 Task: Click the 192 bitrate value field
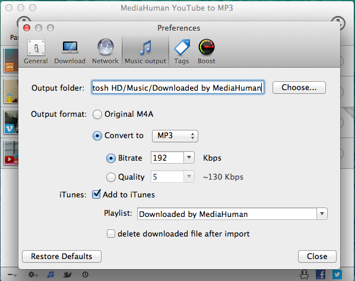(x=167, y=158)
